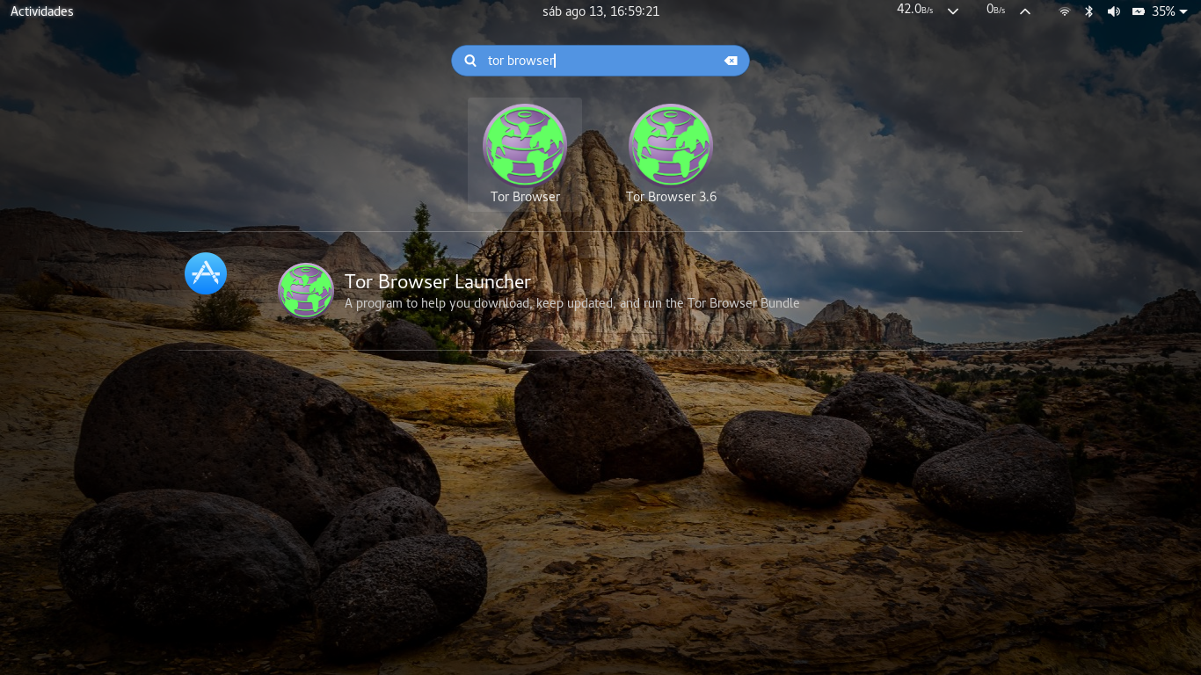Click the "Tor Browser" label under first icon
The width and height of the screenshot is (1201, 675).
pos(525,197)
